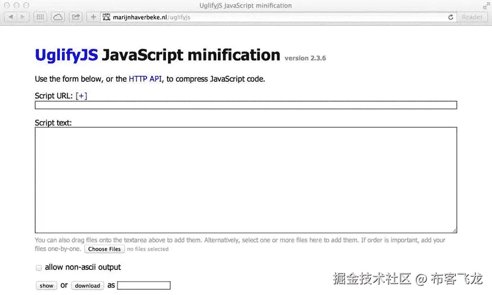Enable allow non-ascii output checkbox
The width and height of the screenshot is (492, 295).
tap(39, 268)
